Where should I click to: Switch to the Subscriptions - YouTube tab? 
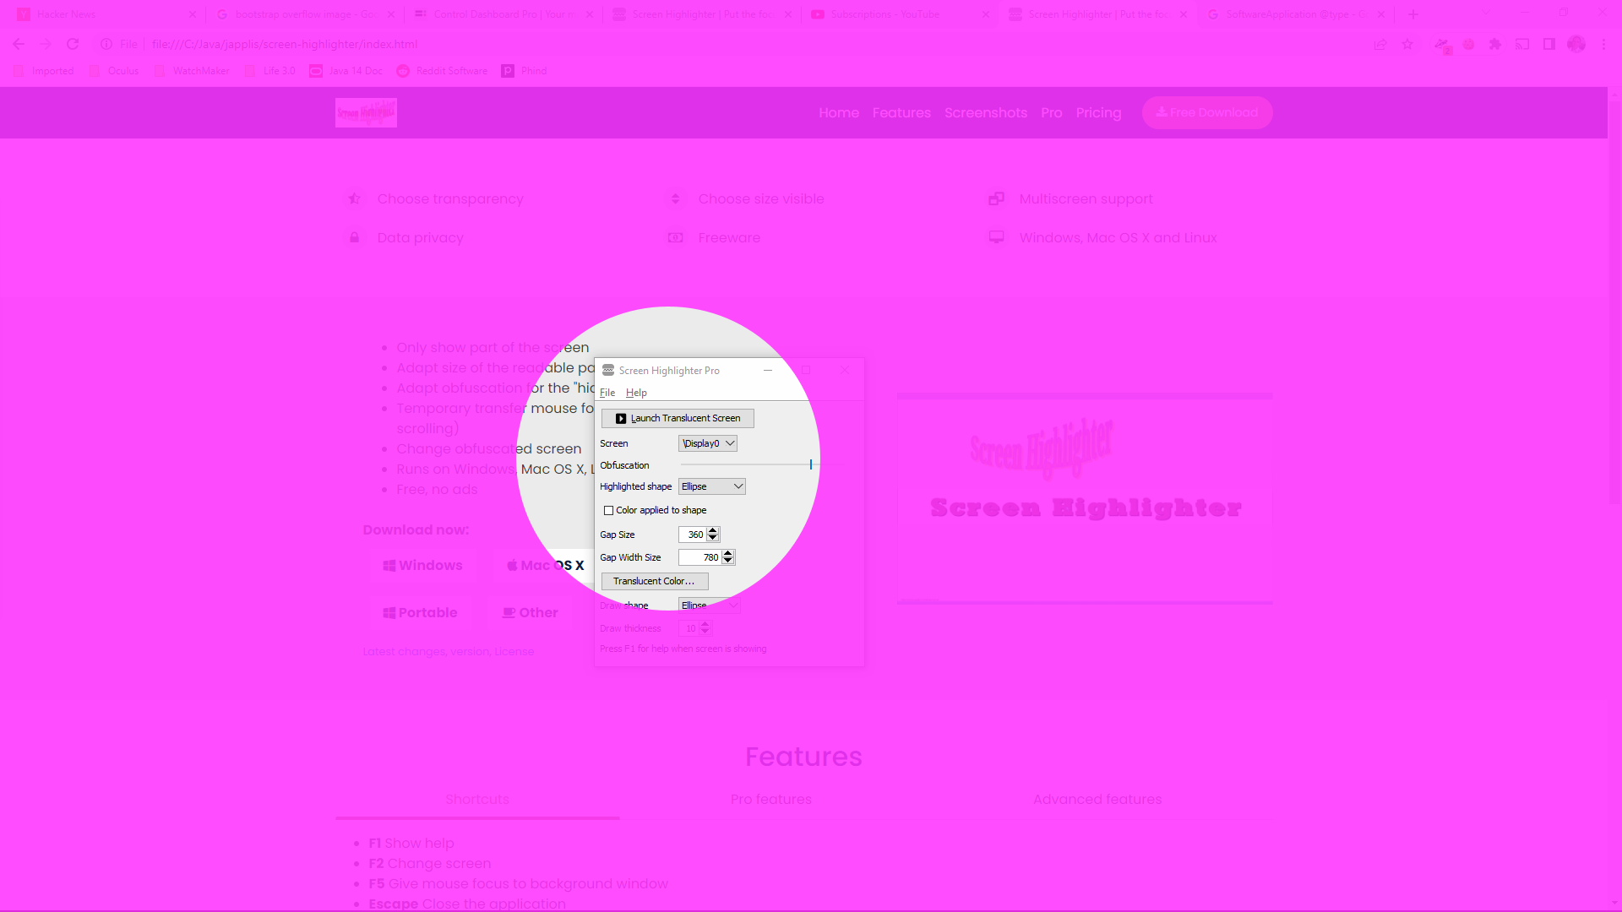pos(900,14)
